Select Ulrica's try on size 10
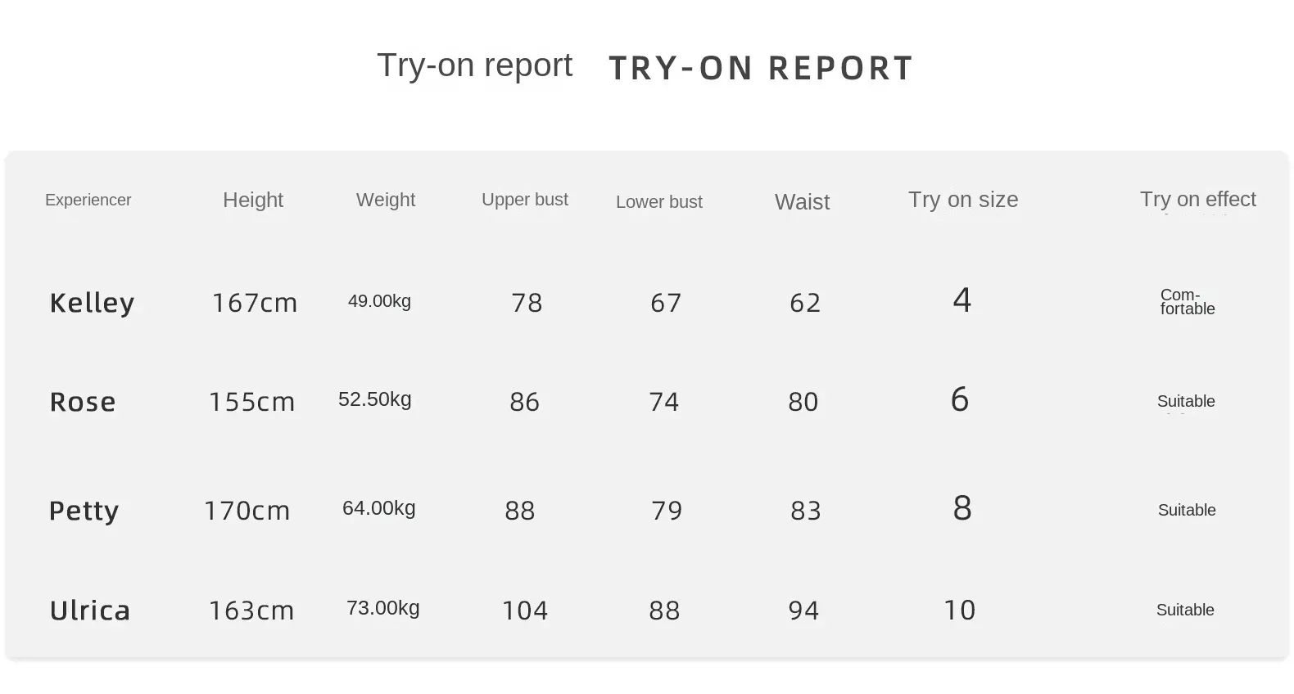 click(x=960, y=610)
